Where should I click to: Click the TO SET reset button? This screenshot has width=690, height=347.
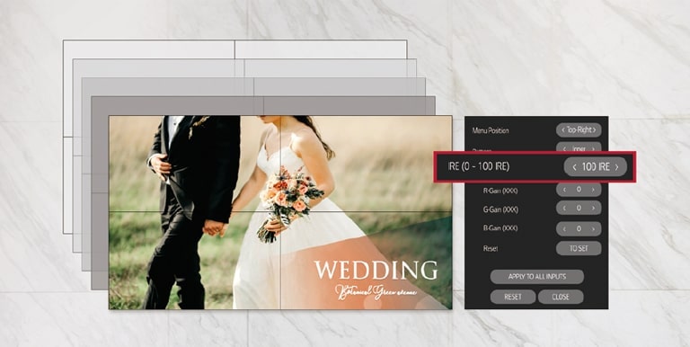tap(579, 248)
